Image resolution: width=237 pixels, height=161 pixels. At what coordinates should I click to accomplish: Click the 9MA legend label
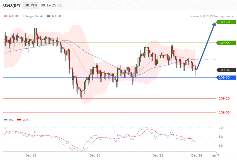point(26,120)
